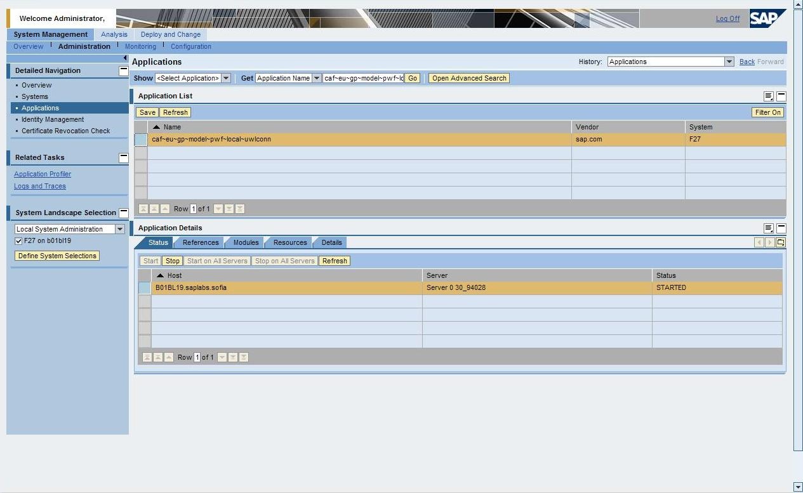Collapse the Application Details tray

point(781,228)
